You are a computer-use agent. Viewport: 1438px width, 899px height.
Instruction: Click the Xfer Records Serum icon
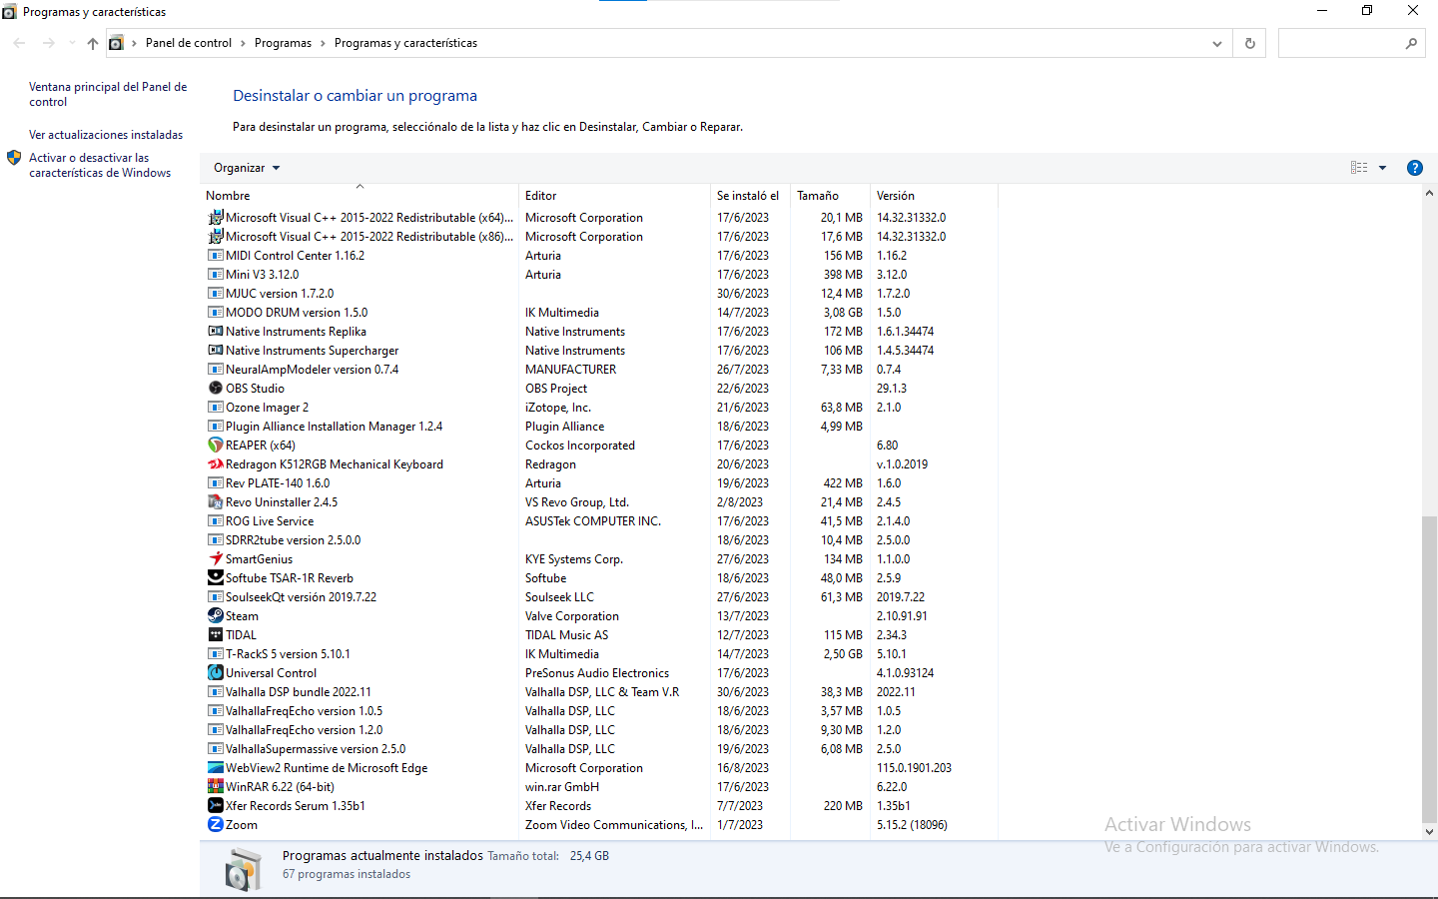[x=215, y=806]
